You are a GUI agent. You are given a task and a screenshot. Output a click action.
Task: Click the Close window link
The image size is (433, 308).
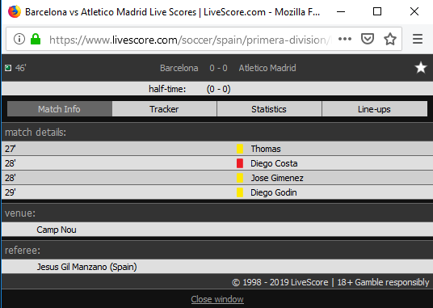(x=217, y=299)
